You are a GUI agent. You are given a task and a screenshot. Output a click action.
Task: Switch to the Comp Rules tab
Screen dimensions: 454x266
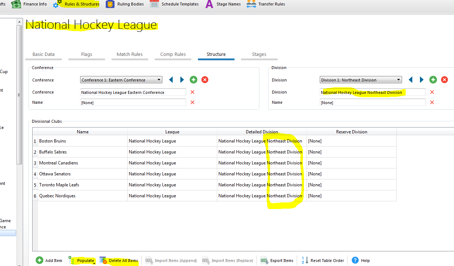[x=173, y=54]
